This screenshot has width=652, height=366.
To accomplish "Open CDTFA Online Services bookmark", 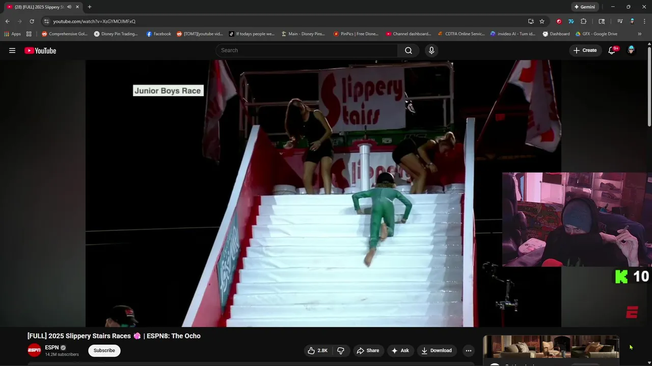I will pos(461,34).
